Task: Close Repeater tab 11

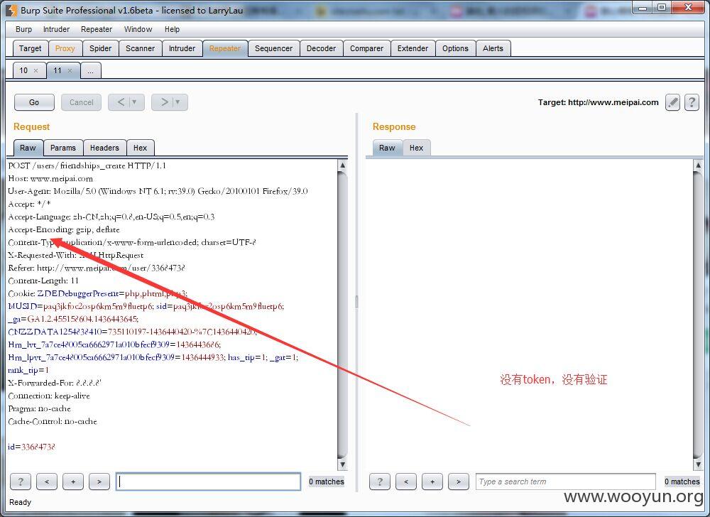Action: click(x=70, y=70)
